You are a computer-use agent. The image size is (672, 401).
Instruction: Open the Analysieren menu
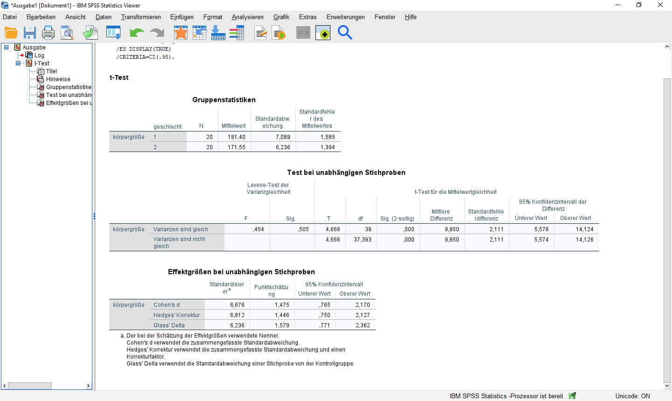(x=247, y=17)
